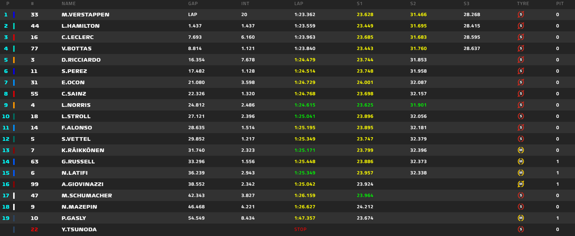
Task: Click Giovinazzi's medium tyre icon
Action: pyautogui.click(x=521, y=184)
